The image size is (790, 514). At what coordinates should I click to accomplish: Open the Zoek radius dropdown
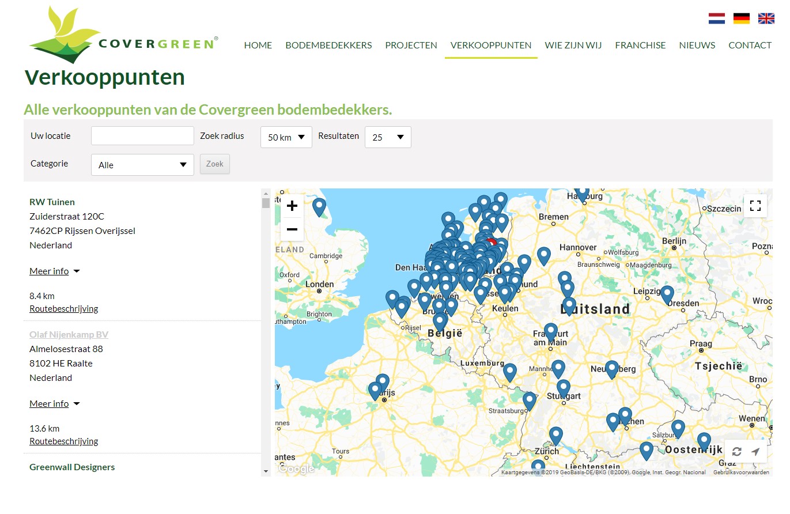tap(286, 137)
